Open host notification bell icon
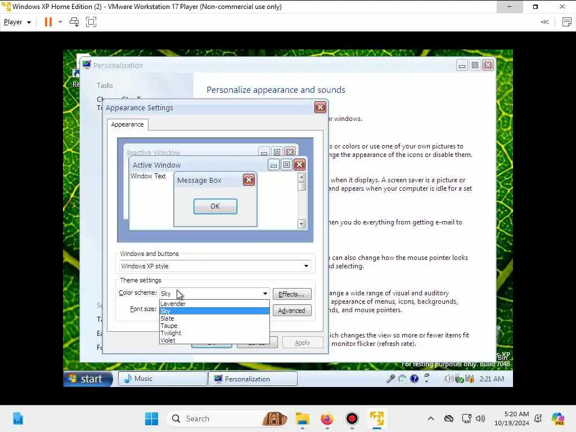The height and width of the screenshot is (432, 576). [538, 418]
